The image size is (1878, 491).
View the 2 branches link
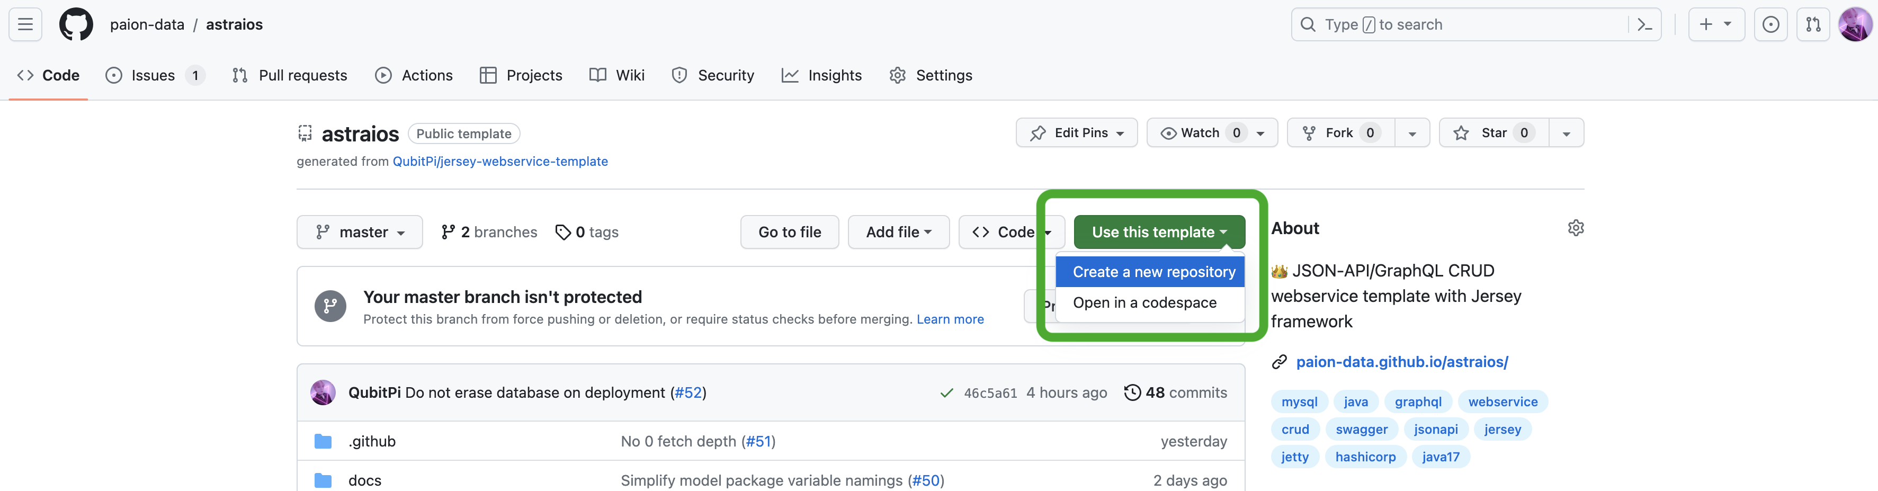(488, 232)
